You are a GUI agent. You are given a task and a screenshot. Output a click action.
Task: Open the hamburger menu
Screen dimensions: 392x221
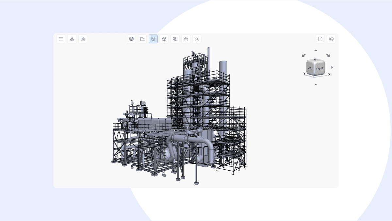[61, 39]
